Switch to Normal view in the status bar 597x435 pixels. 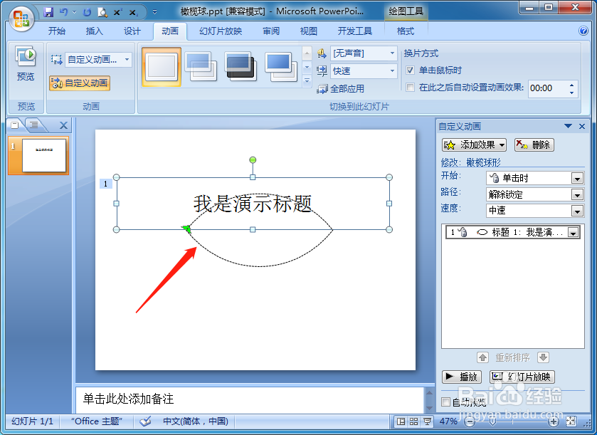tap(401, 421)
